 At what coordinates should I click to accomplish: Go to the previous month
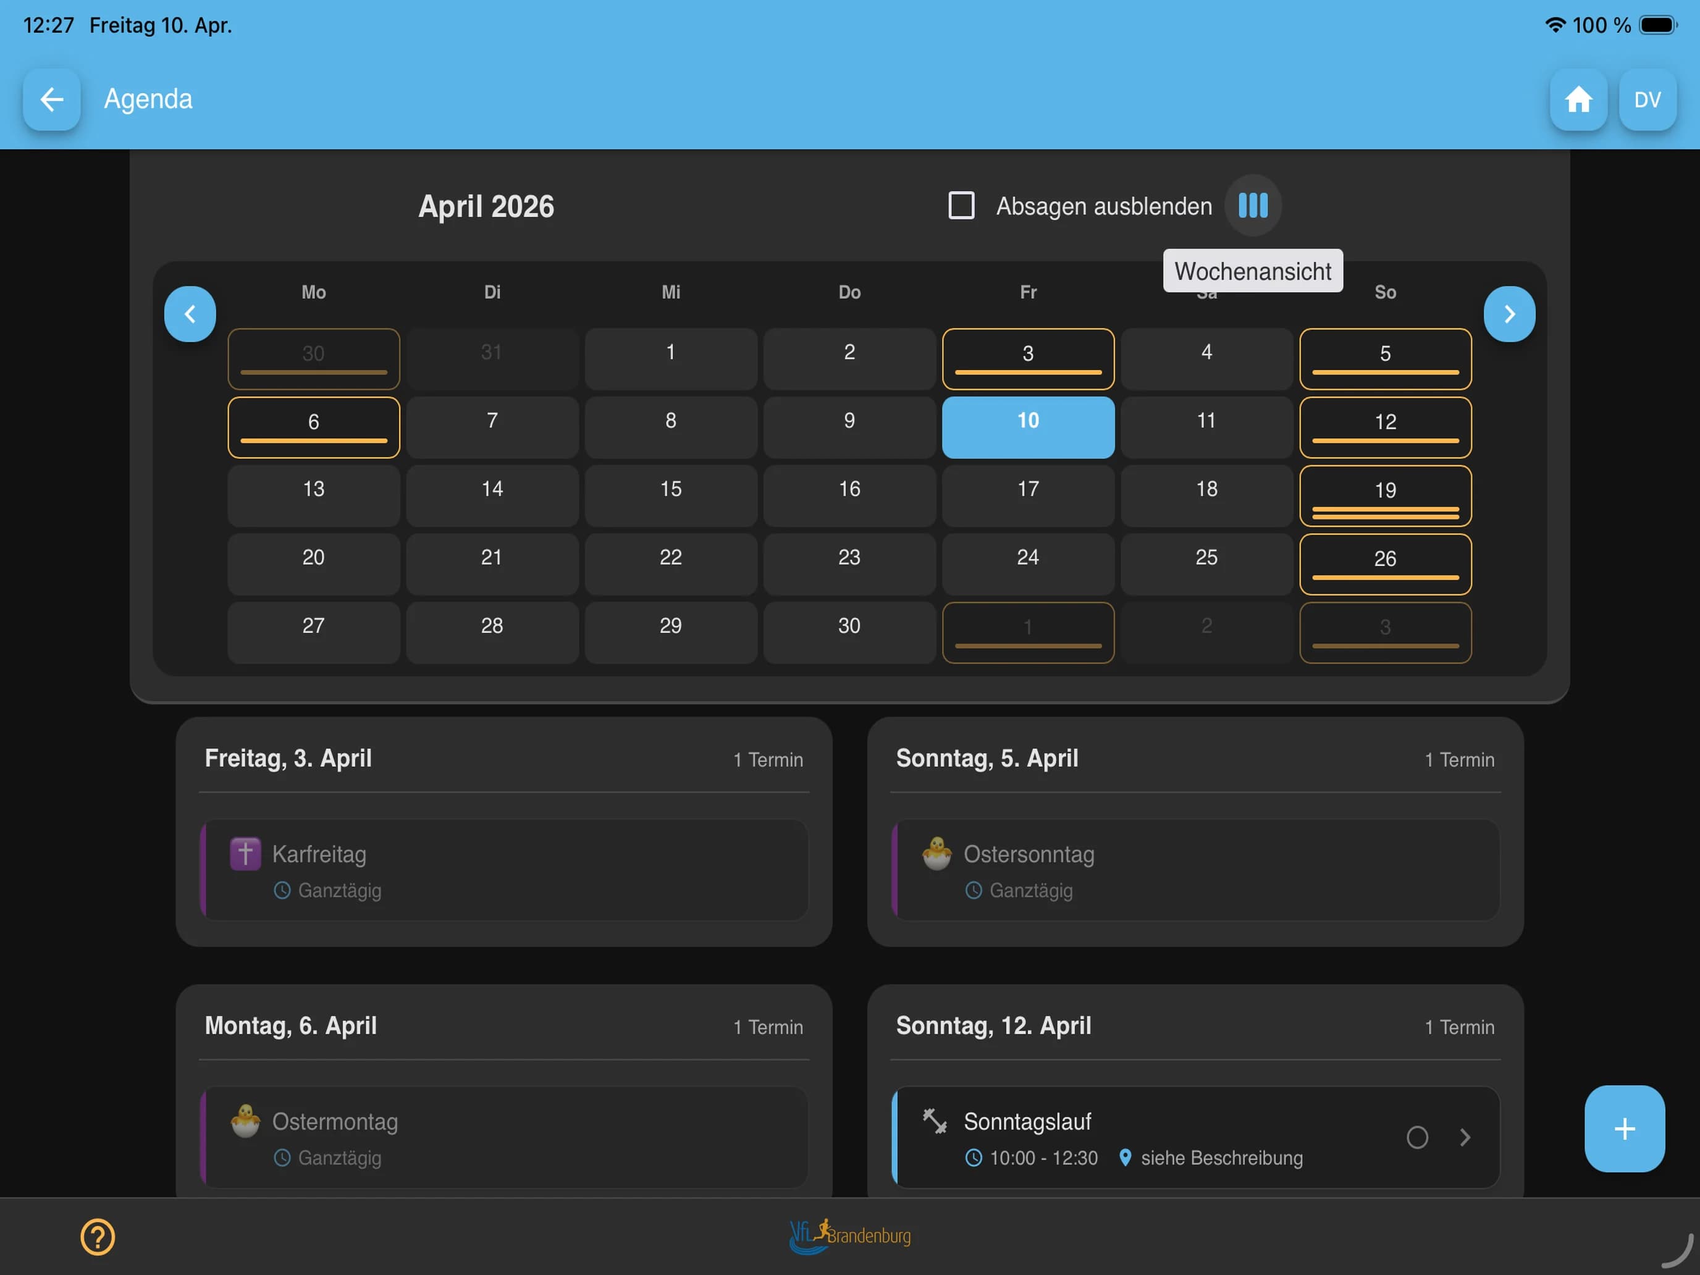pyautogui.click(x=190, y=314)
